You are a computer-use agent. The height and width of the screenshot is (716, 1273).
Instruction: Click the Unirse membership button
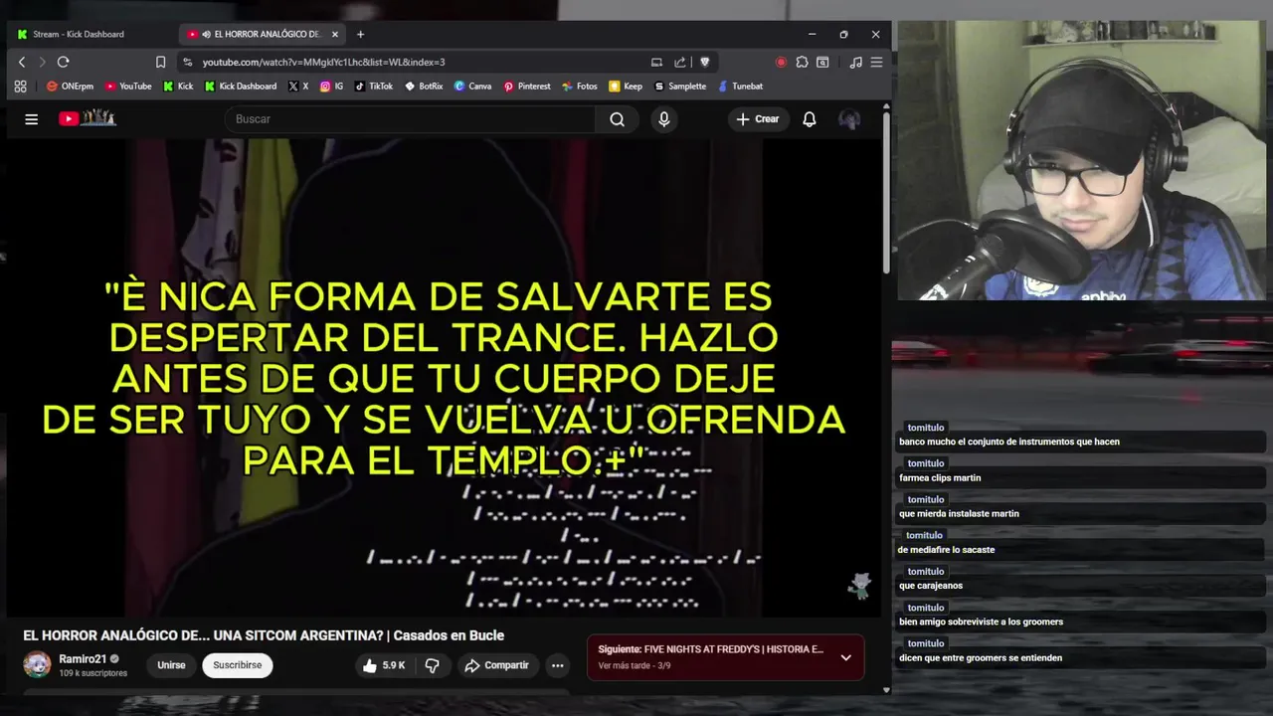[x=171, y=665]
